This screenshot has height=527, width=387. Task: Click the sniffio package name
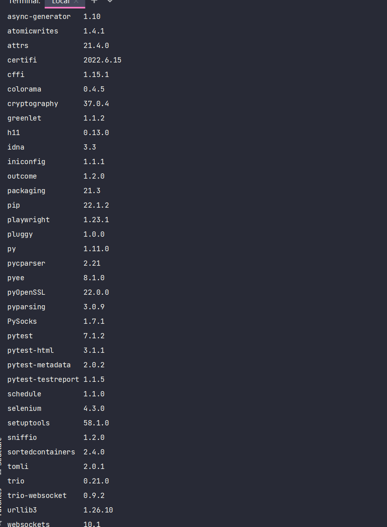[22, 437]
